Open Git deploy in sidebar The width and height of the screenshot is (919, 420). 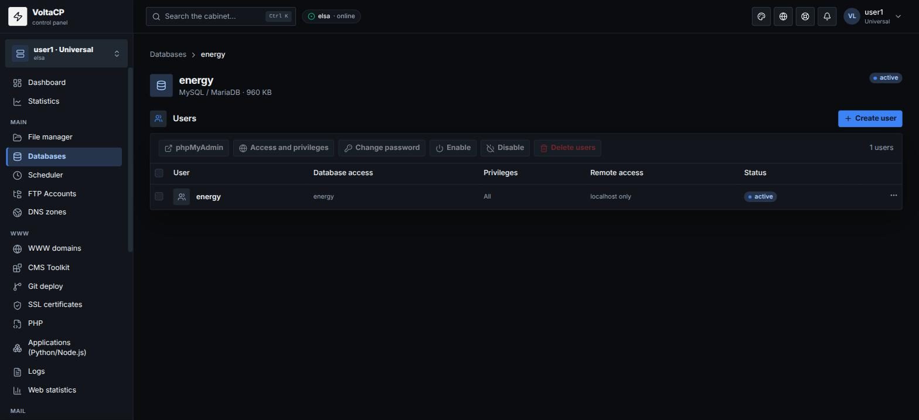(64, 286)
